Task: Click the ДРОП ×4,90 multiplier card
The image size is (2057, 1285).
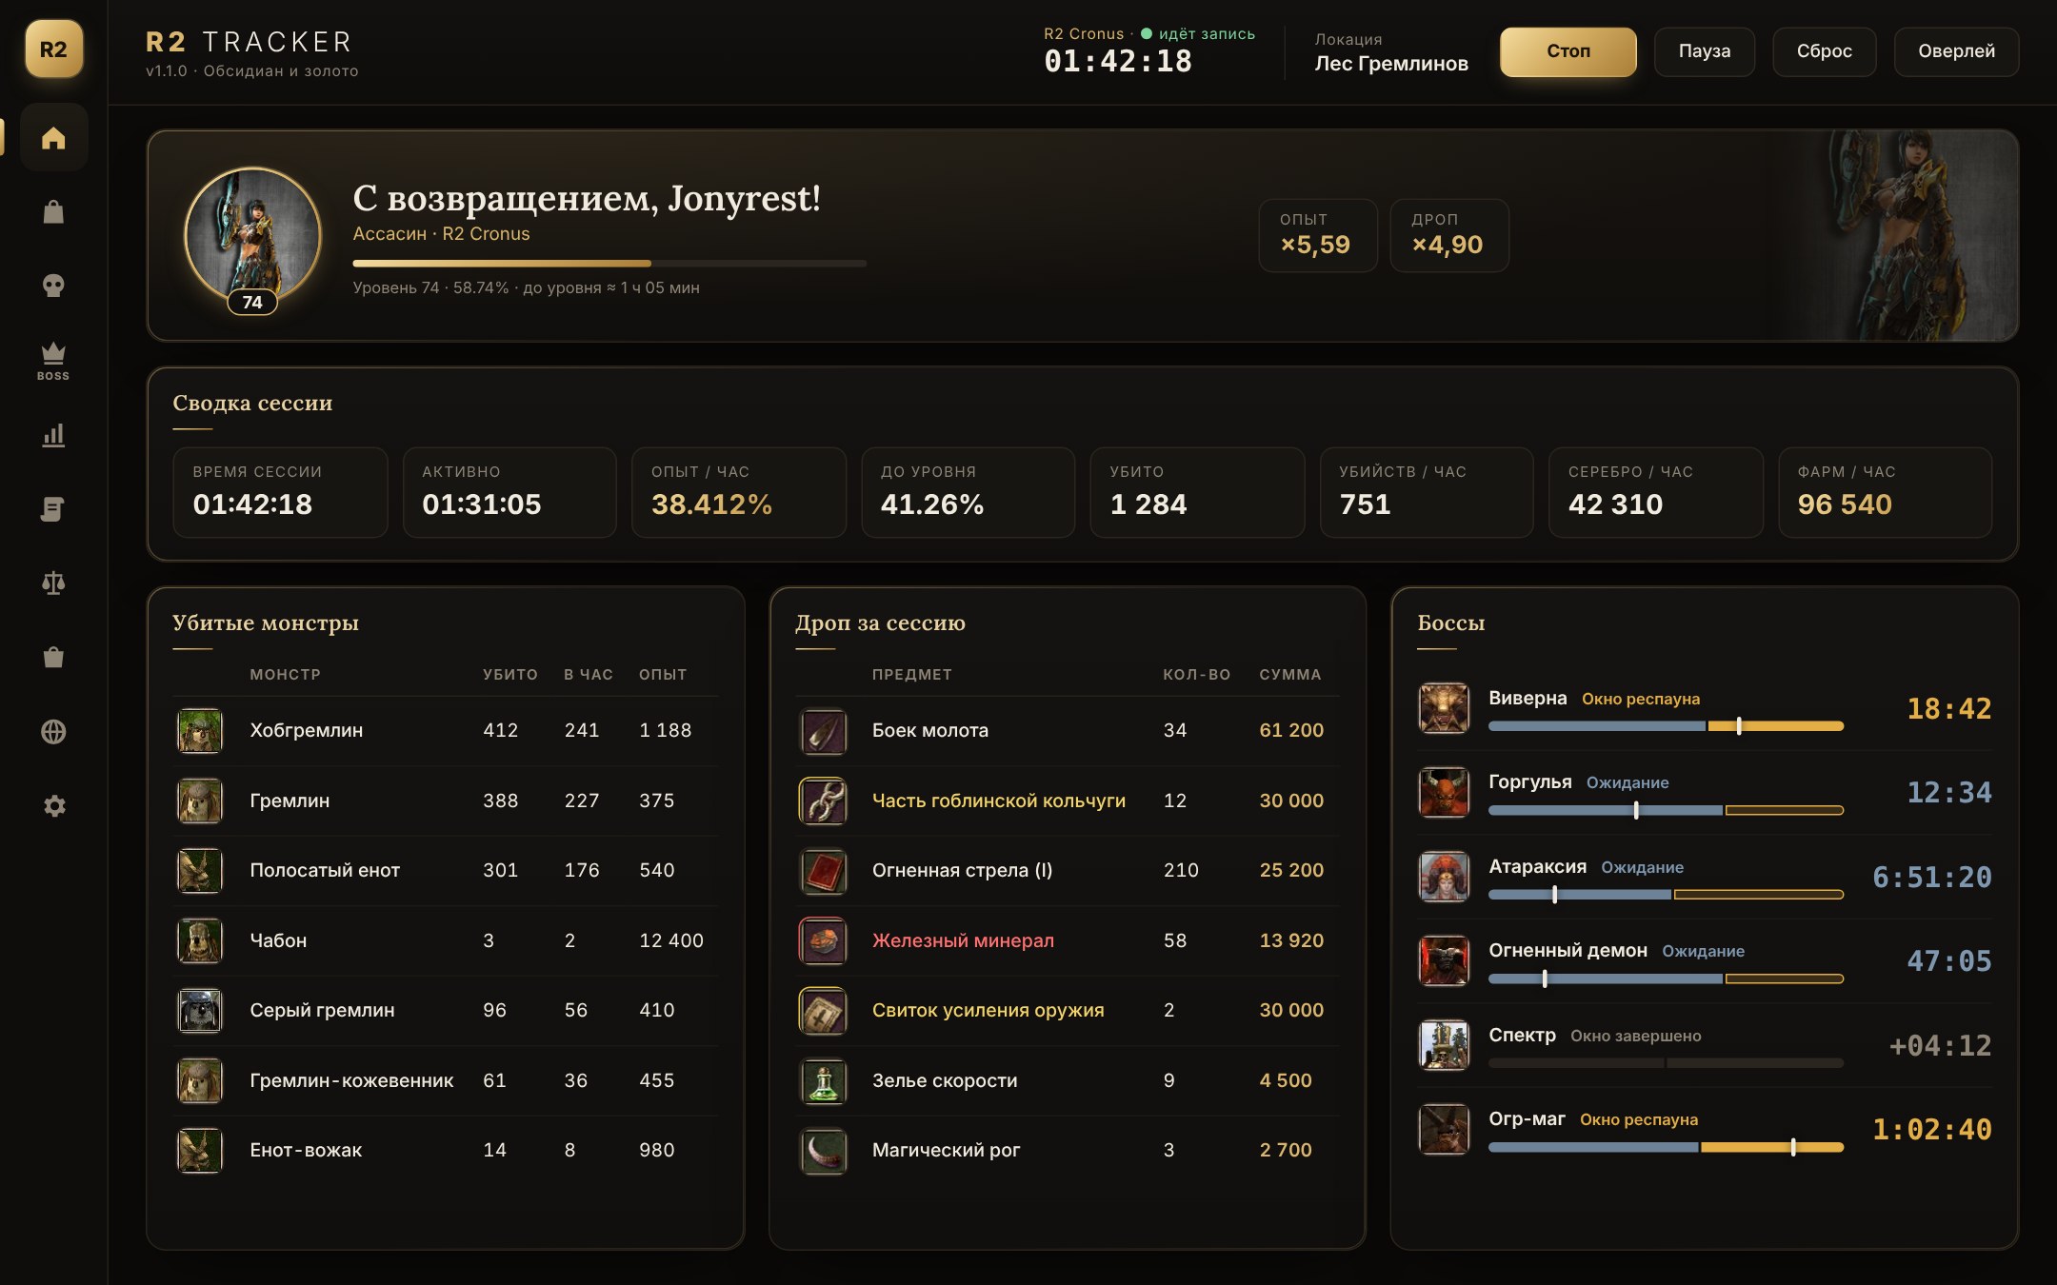Action: tap(1448, 235)
